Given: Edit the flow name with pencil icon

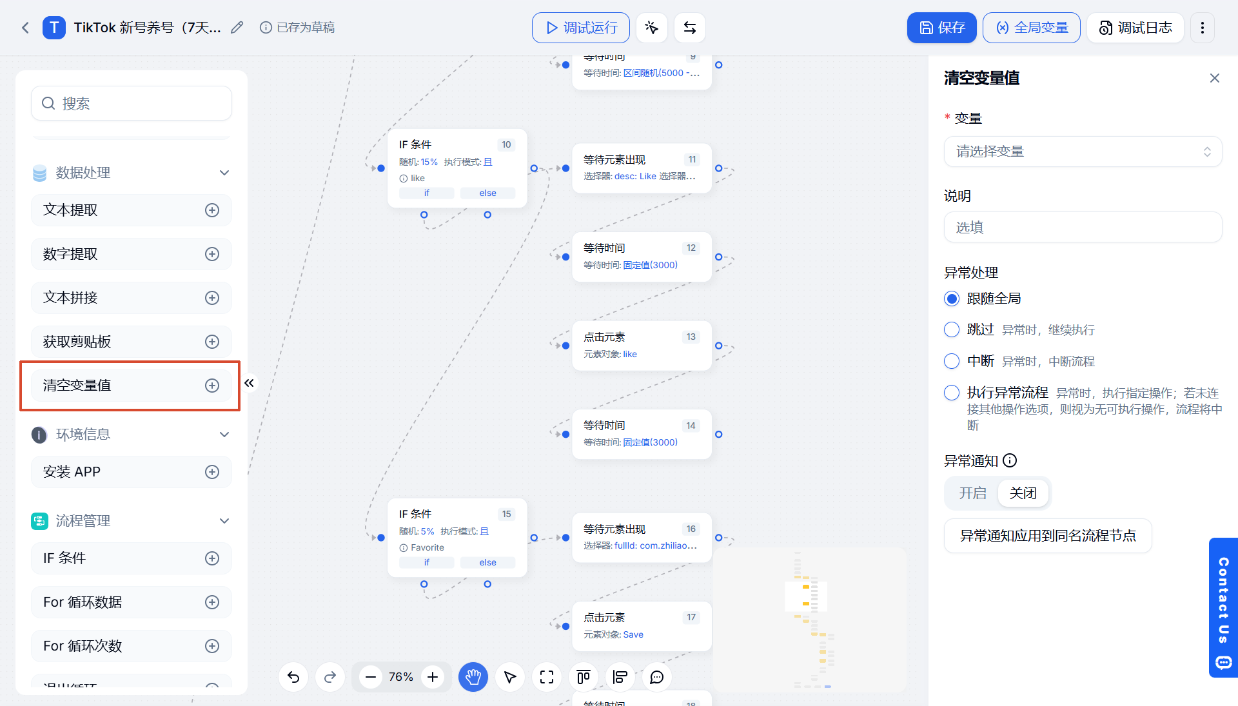Looking at the screenshot, I should click(237, 28).
